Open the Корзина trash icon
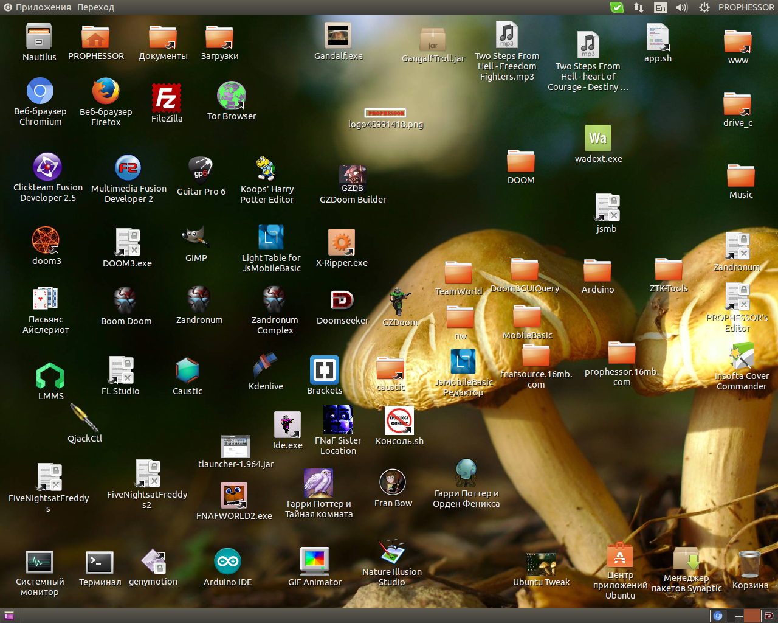 (749, 563)
